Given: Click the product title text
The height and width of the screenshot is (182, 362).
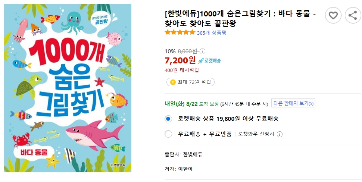Looking at the screenshot, I should tap(240, 19).
